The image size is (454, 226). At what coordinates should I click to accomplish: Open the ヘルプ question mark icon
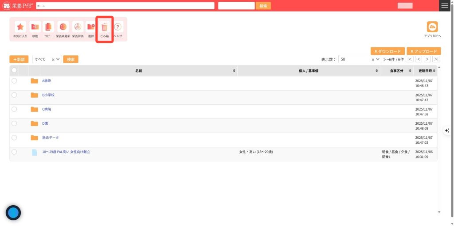pos(117,27)
